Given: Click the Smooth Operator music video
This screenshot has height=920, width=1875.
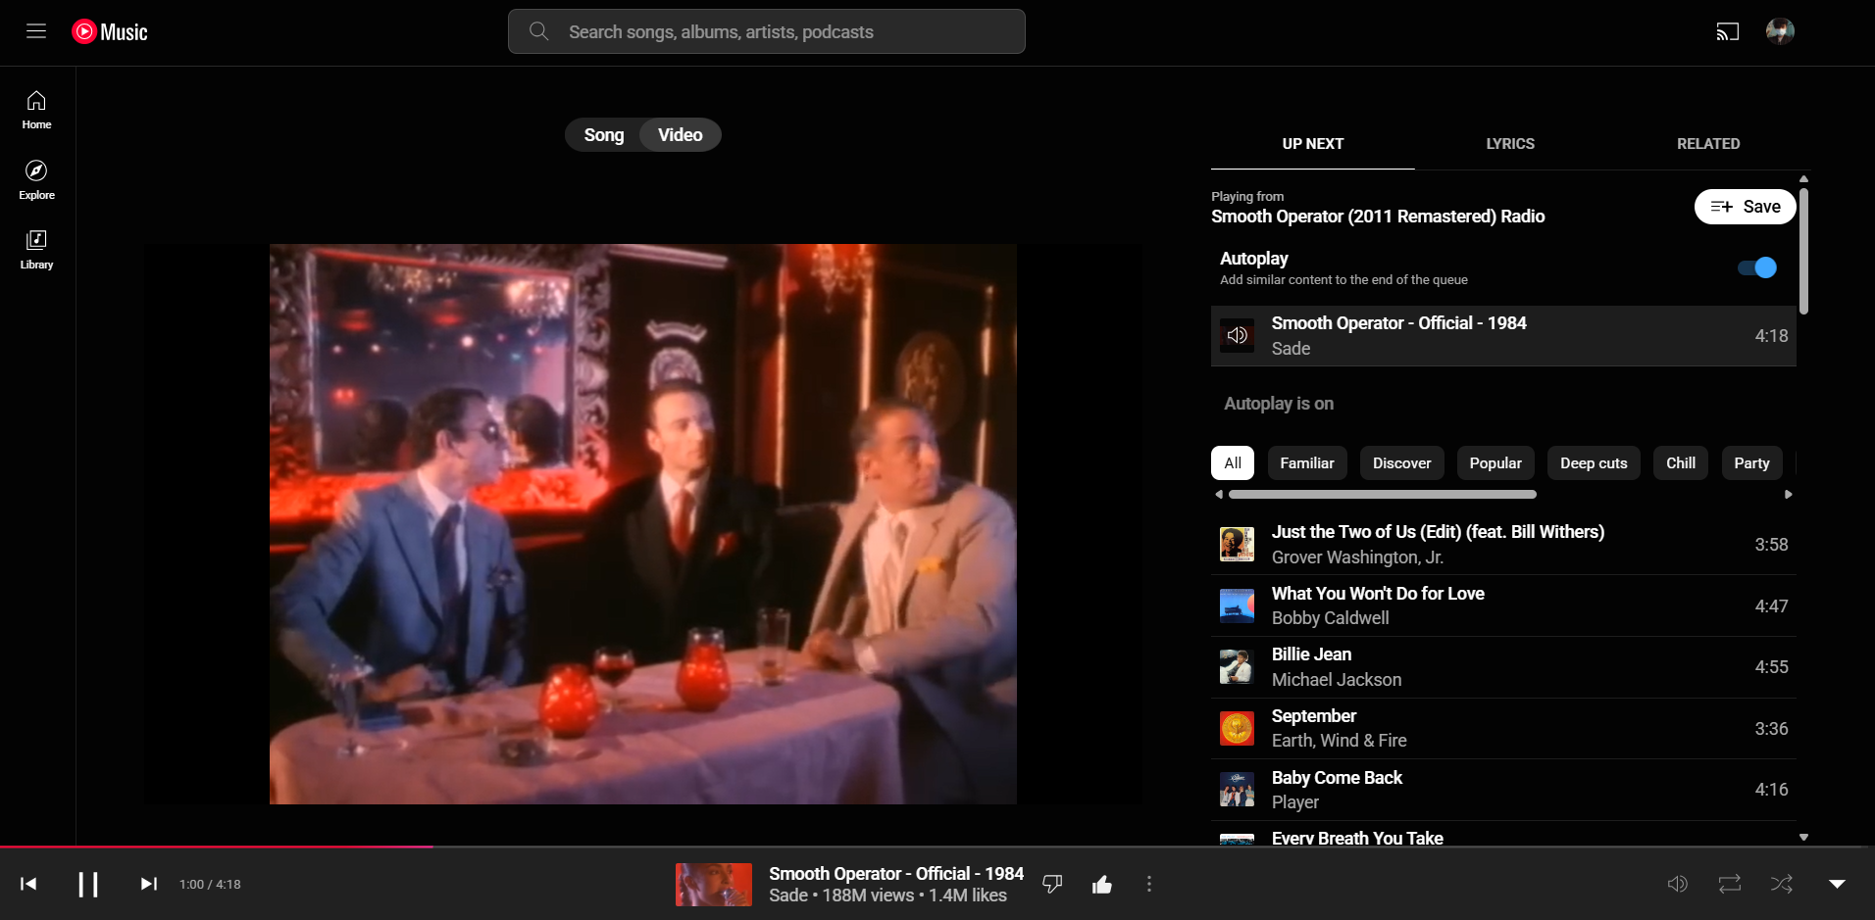Looking at the screenshot, I should pyautogui.click(x=643, y=524).
